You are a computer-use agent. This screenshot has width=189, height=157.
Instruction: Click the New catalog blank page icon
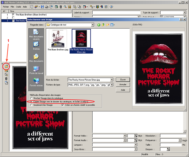pyautogui.click(x=32, y=7)
